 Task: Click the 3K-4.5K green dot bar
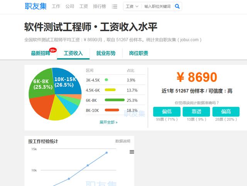coord(107,80)
